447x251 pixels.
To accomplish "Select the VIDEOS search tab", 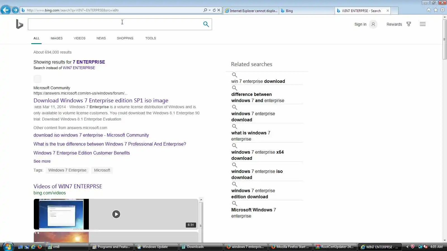I will pyautogui.click(x=80, y=38).
